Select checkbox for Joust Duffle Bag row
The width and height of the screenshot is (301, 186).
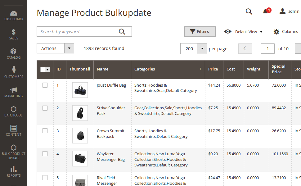tap(45, 85)
